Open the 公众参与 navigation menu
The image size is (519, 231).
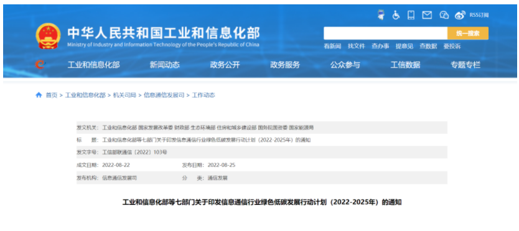pyautogui.click(x=345, y=65)
